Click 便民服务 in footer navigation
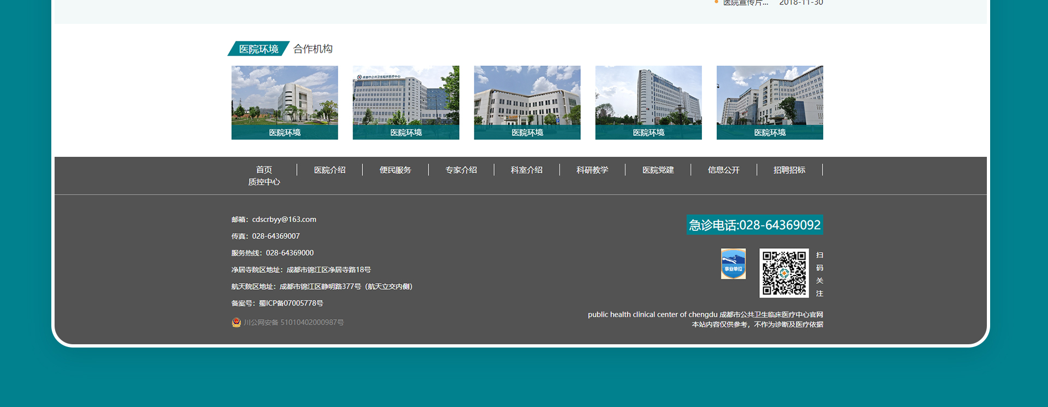The width and height of the screenshot is (1048, 407). (x=395, y=170)
